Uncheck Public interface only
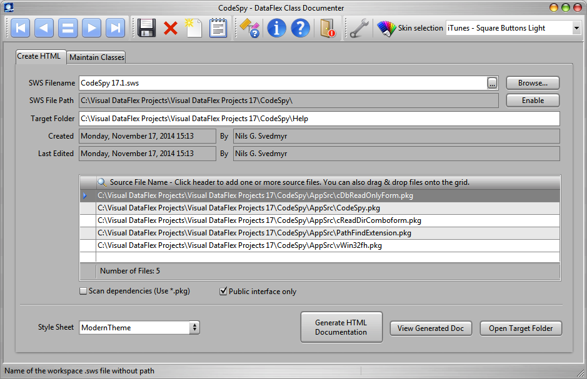Viewport: 587px width, 379px height. tap(223, 291)
